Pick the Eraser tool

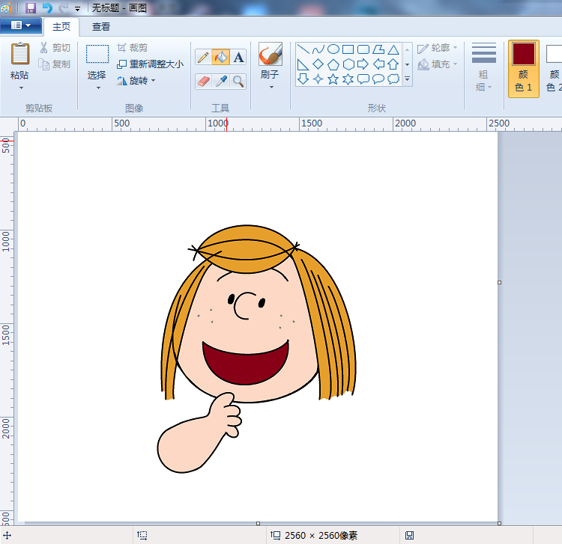point(203,81)
